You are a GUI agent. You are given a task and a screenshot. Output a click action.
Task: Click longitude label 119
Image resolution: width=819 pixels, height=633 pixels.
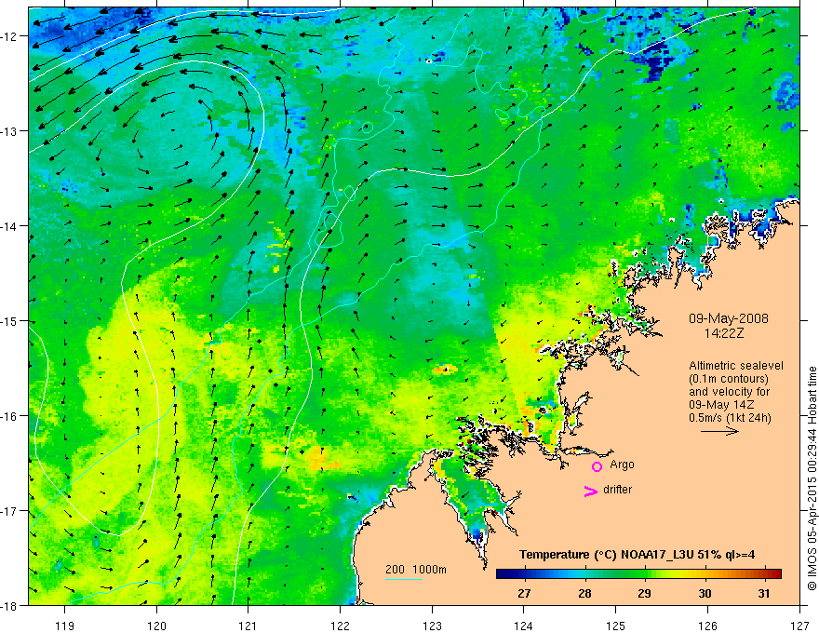click(65, 626)
